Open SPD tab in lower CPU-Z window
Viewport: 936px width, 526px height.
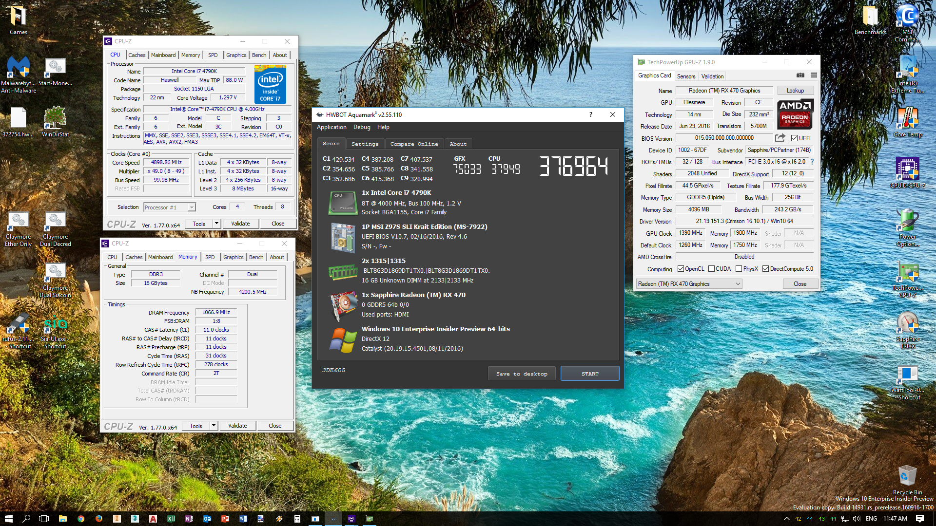click(210, 257)
